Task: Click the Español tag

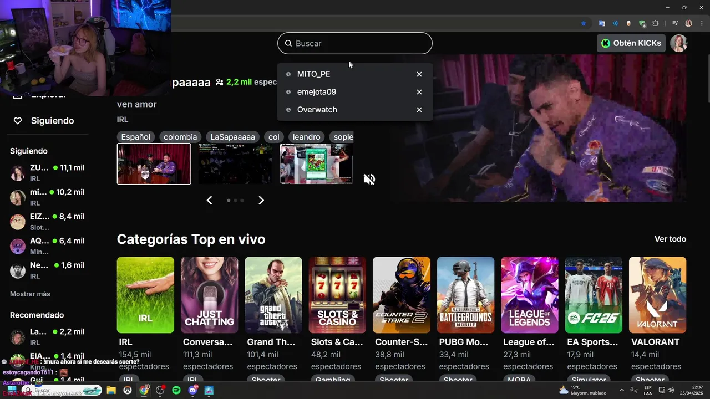Action: pos(136,137)
